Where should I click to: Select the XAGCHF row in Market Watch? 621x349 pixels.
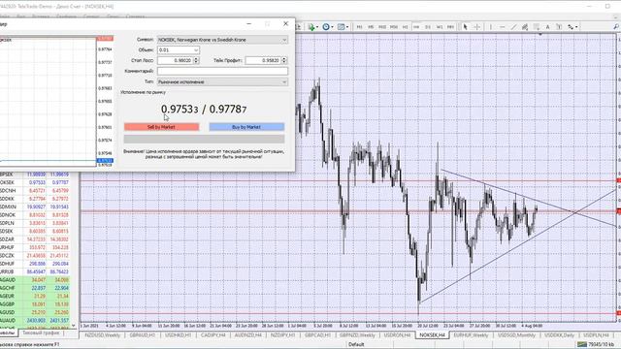tap(35, 288)
